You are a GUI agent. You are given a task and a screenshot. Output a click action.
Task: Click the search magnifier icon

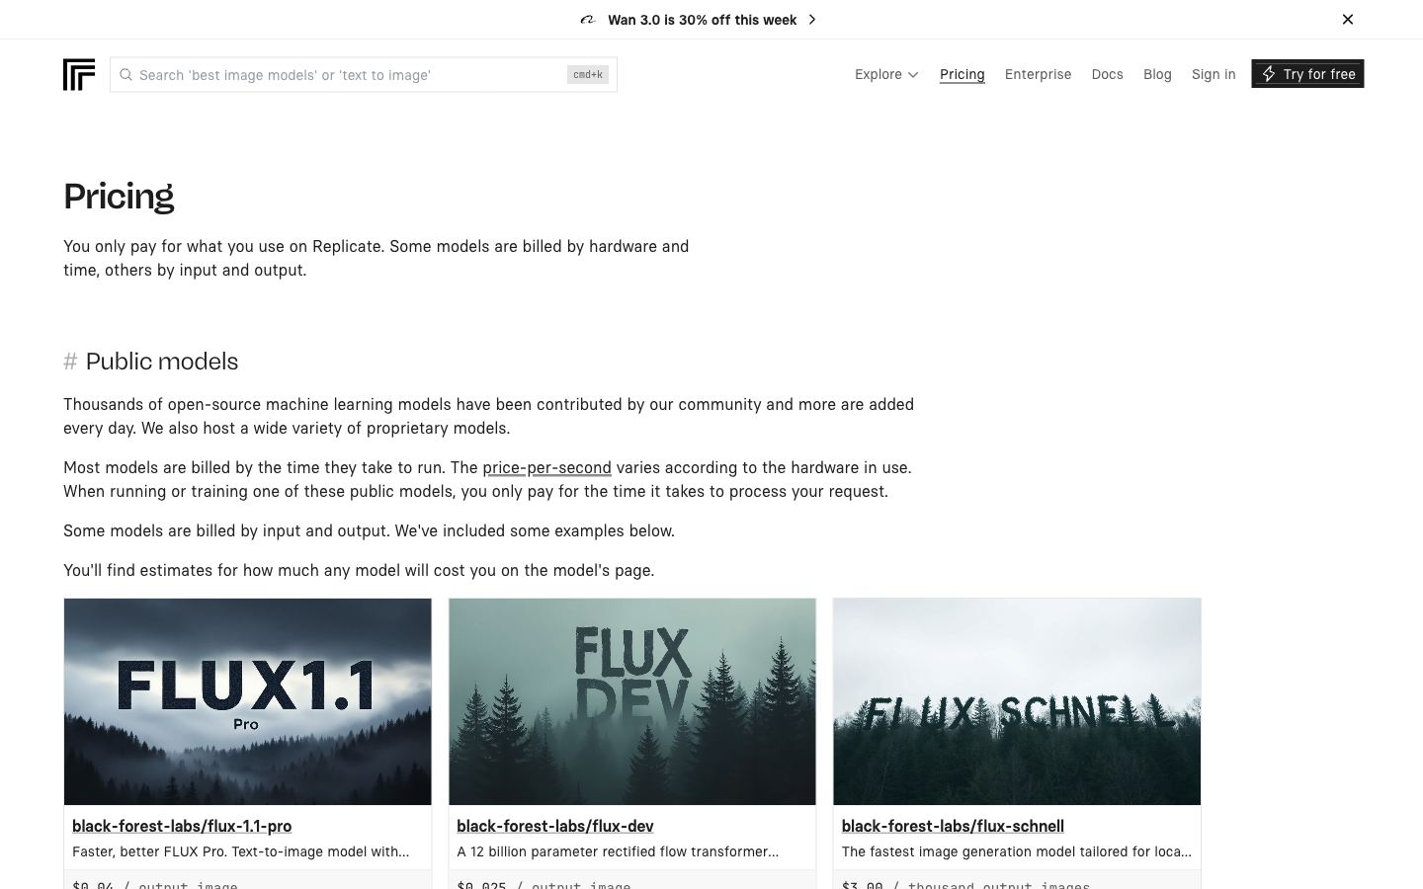coord(126,75)
